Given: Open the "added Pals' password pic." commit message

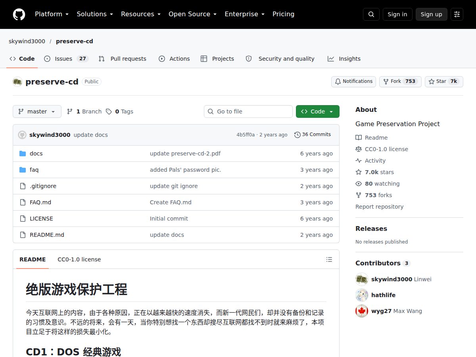Looking at the screenshot, I should coord(185,170).
